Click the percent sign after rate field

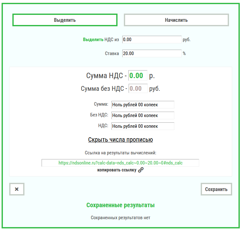[x=184, y=53]
